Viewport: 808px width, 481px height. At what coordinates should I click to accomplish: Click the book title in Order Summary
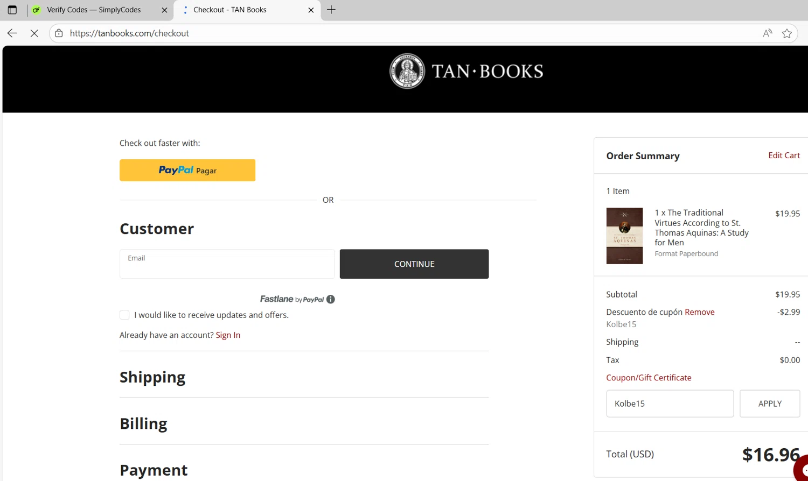pos(701,228)
